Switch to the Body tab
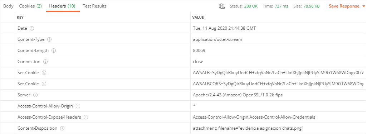The width and height of the screenshot is (367, 134). (9, 6)
